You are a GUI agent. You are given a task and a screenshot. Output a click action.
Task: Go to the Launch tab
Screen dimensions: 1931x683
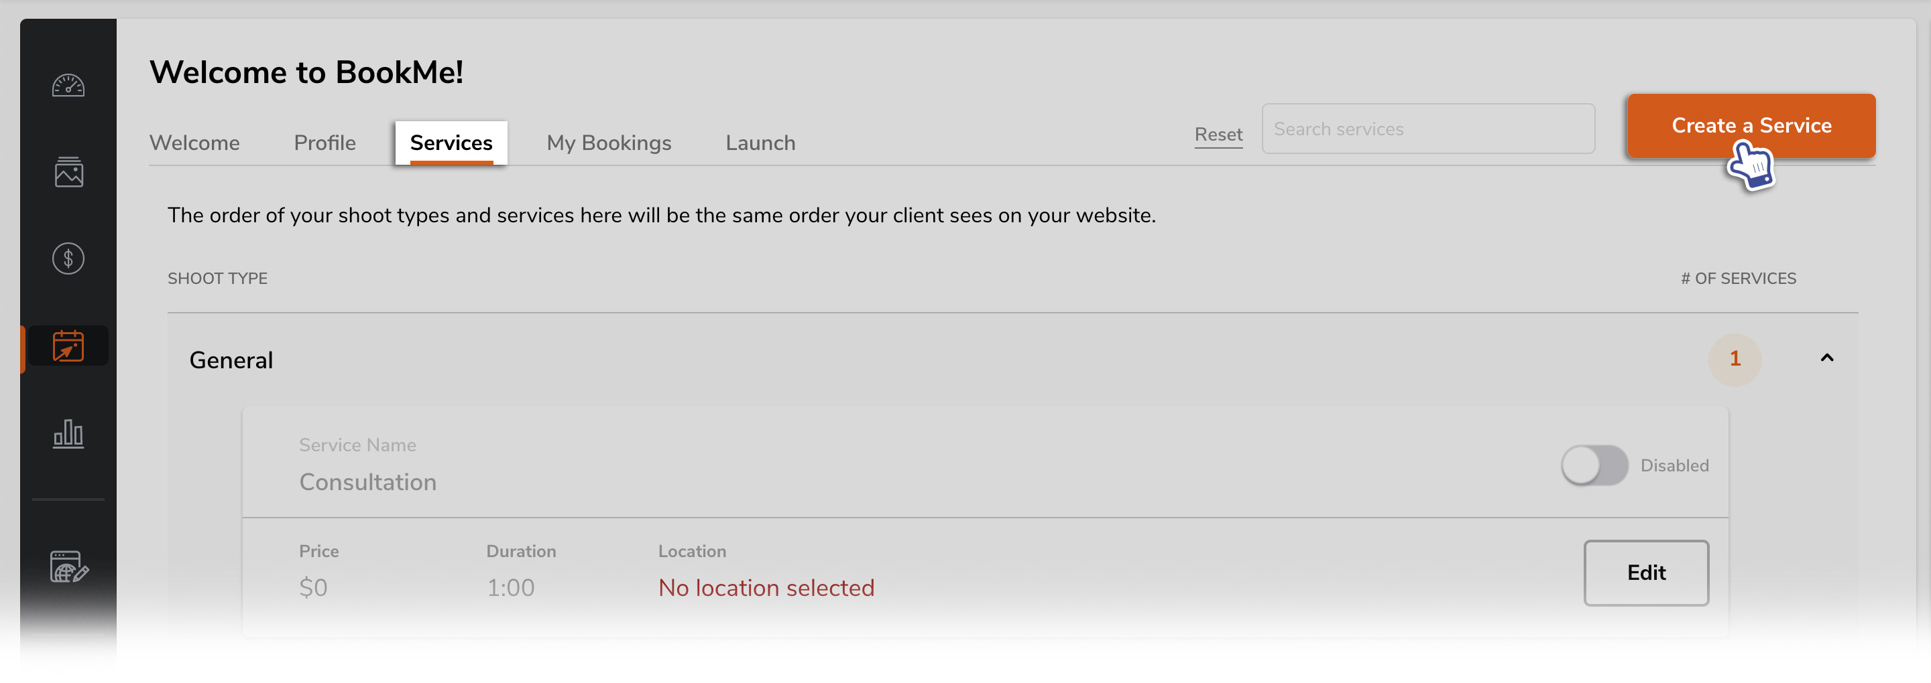(x=760, y=143)
